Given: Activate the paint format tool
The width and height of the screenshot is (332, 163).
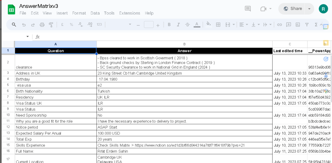Looking at the screenshot, I should click(51, 25).
